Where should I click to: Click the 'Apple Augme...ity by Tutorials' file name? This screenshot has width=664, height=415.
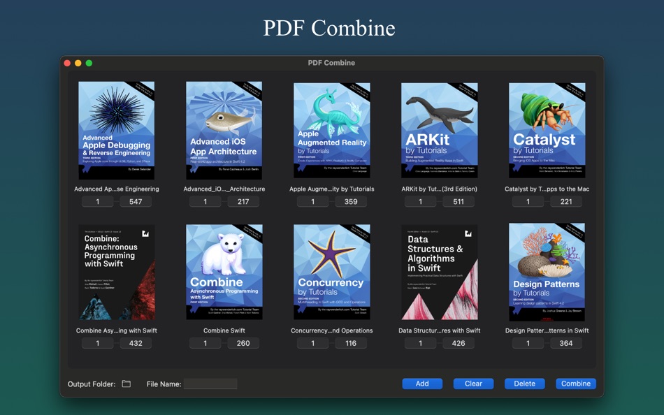(331, 189)
